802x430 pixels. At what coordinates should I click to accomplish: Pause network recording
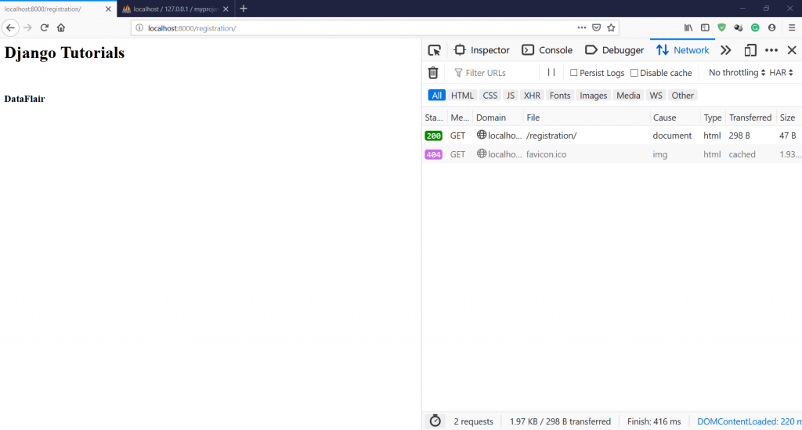click(551, 73)
